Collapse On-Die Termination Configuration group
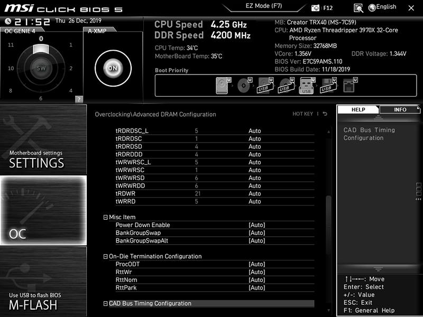423x317 pixels. (105, 257)
